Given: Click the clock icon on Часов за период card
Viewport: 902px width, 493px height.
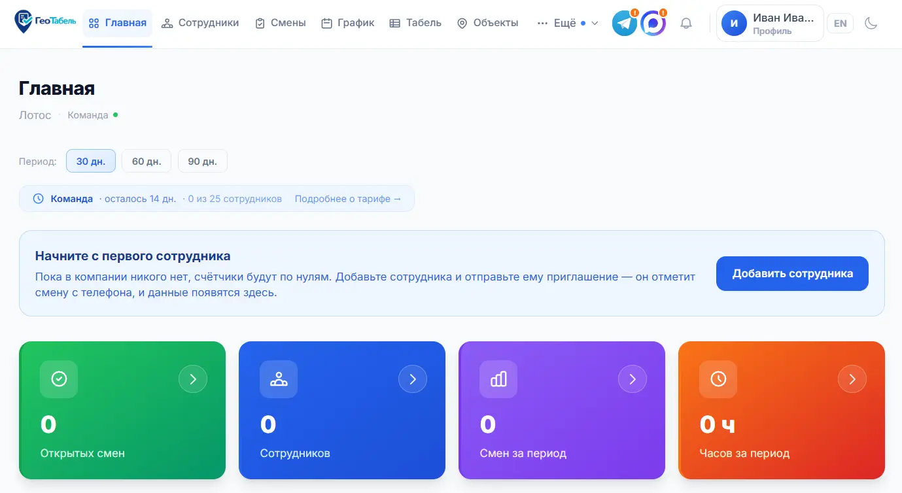Looking at the screenshot, I should click(718, 379).
